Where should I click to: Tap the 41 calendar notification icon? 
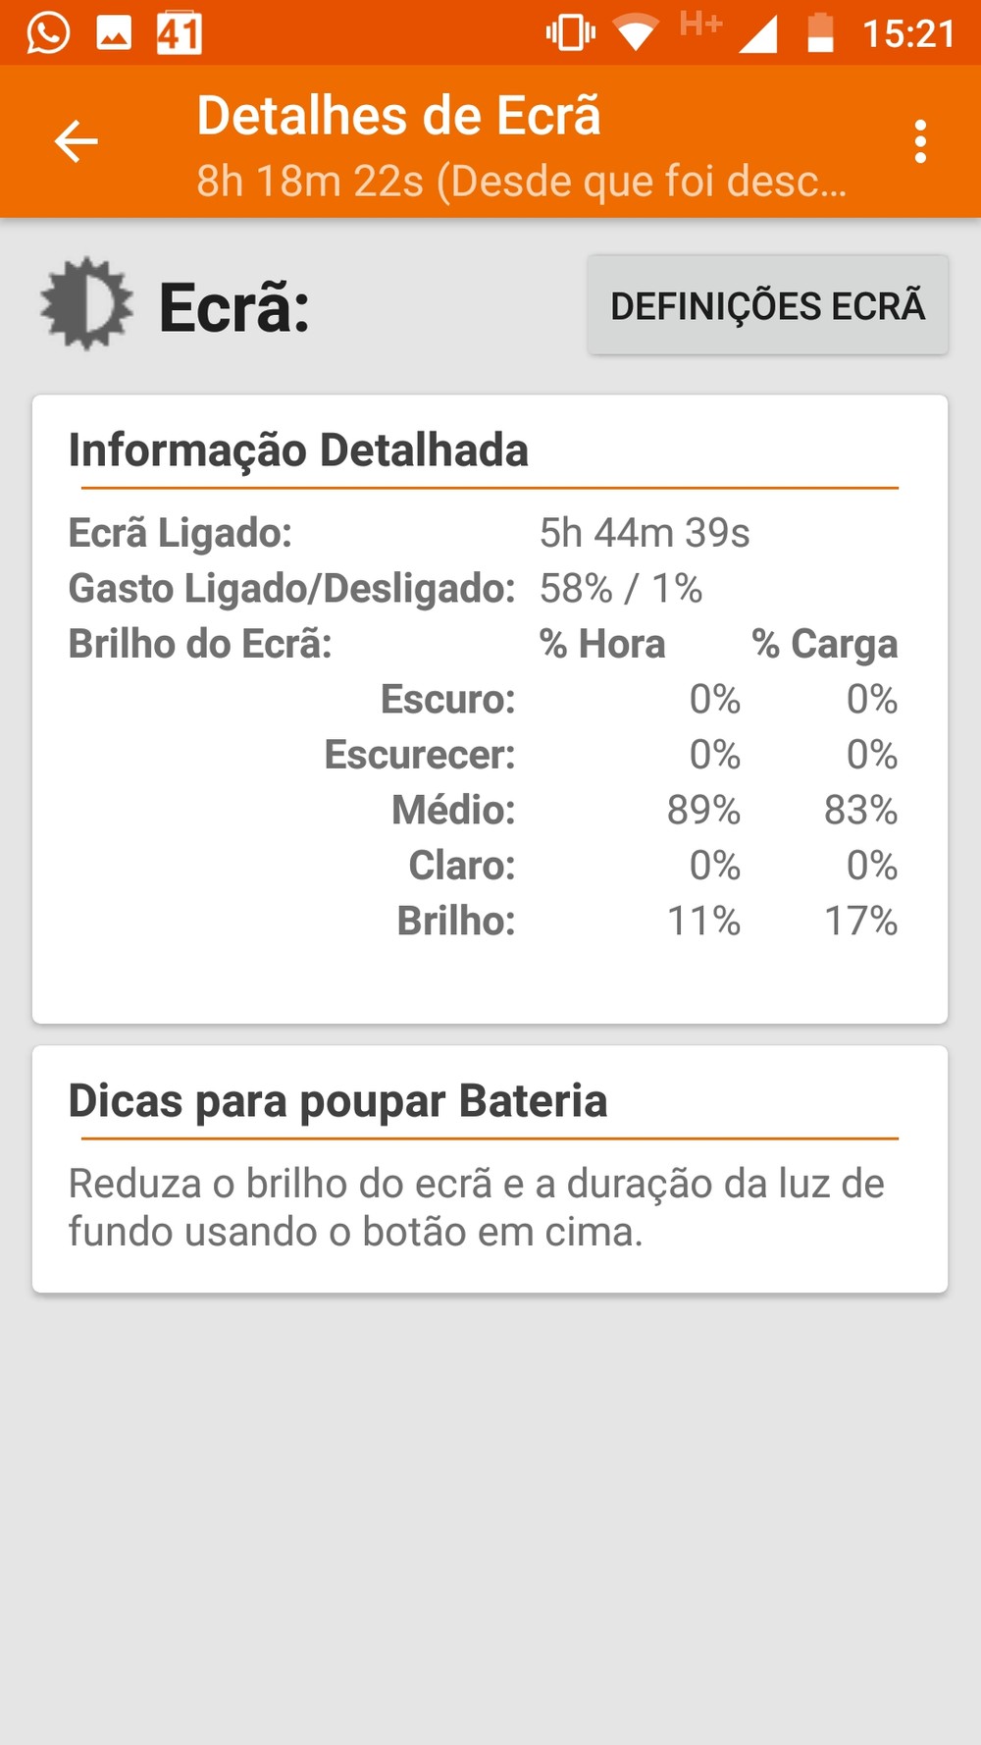point(180,33)
